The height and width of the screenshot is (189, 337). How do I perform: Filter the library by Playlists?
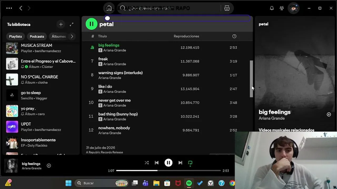tap(16, 36)
